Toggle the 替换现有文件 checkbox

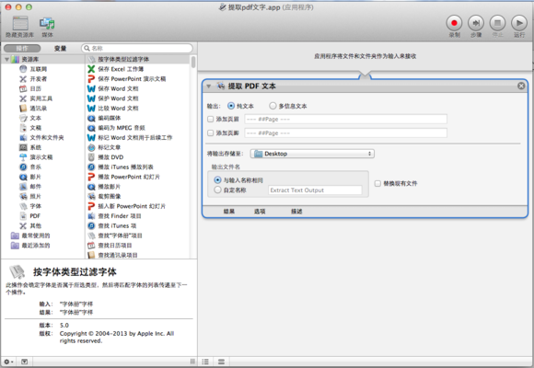point(377,183)
